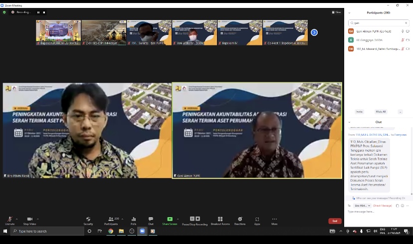Open Task View on the taskbar
Image resolution: width=413 pixels, height=244 pixels.
[x=100, y=231]
